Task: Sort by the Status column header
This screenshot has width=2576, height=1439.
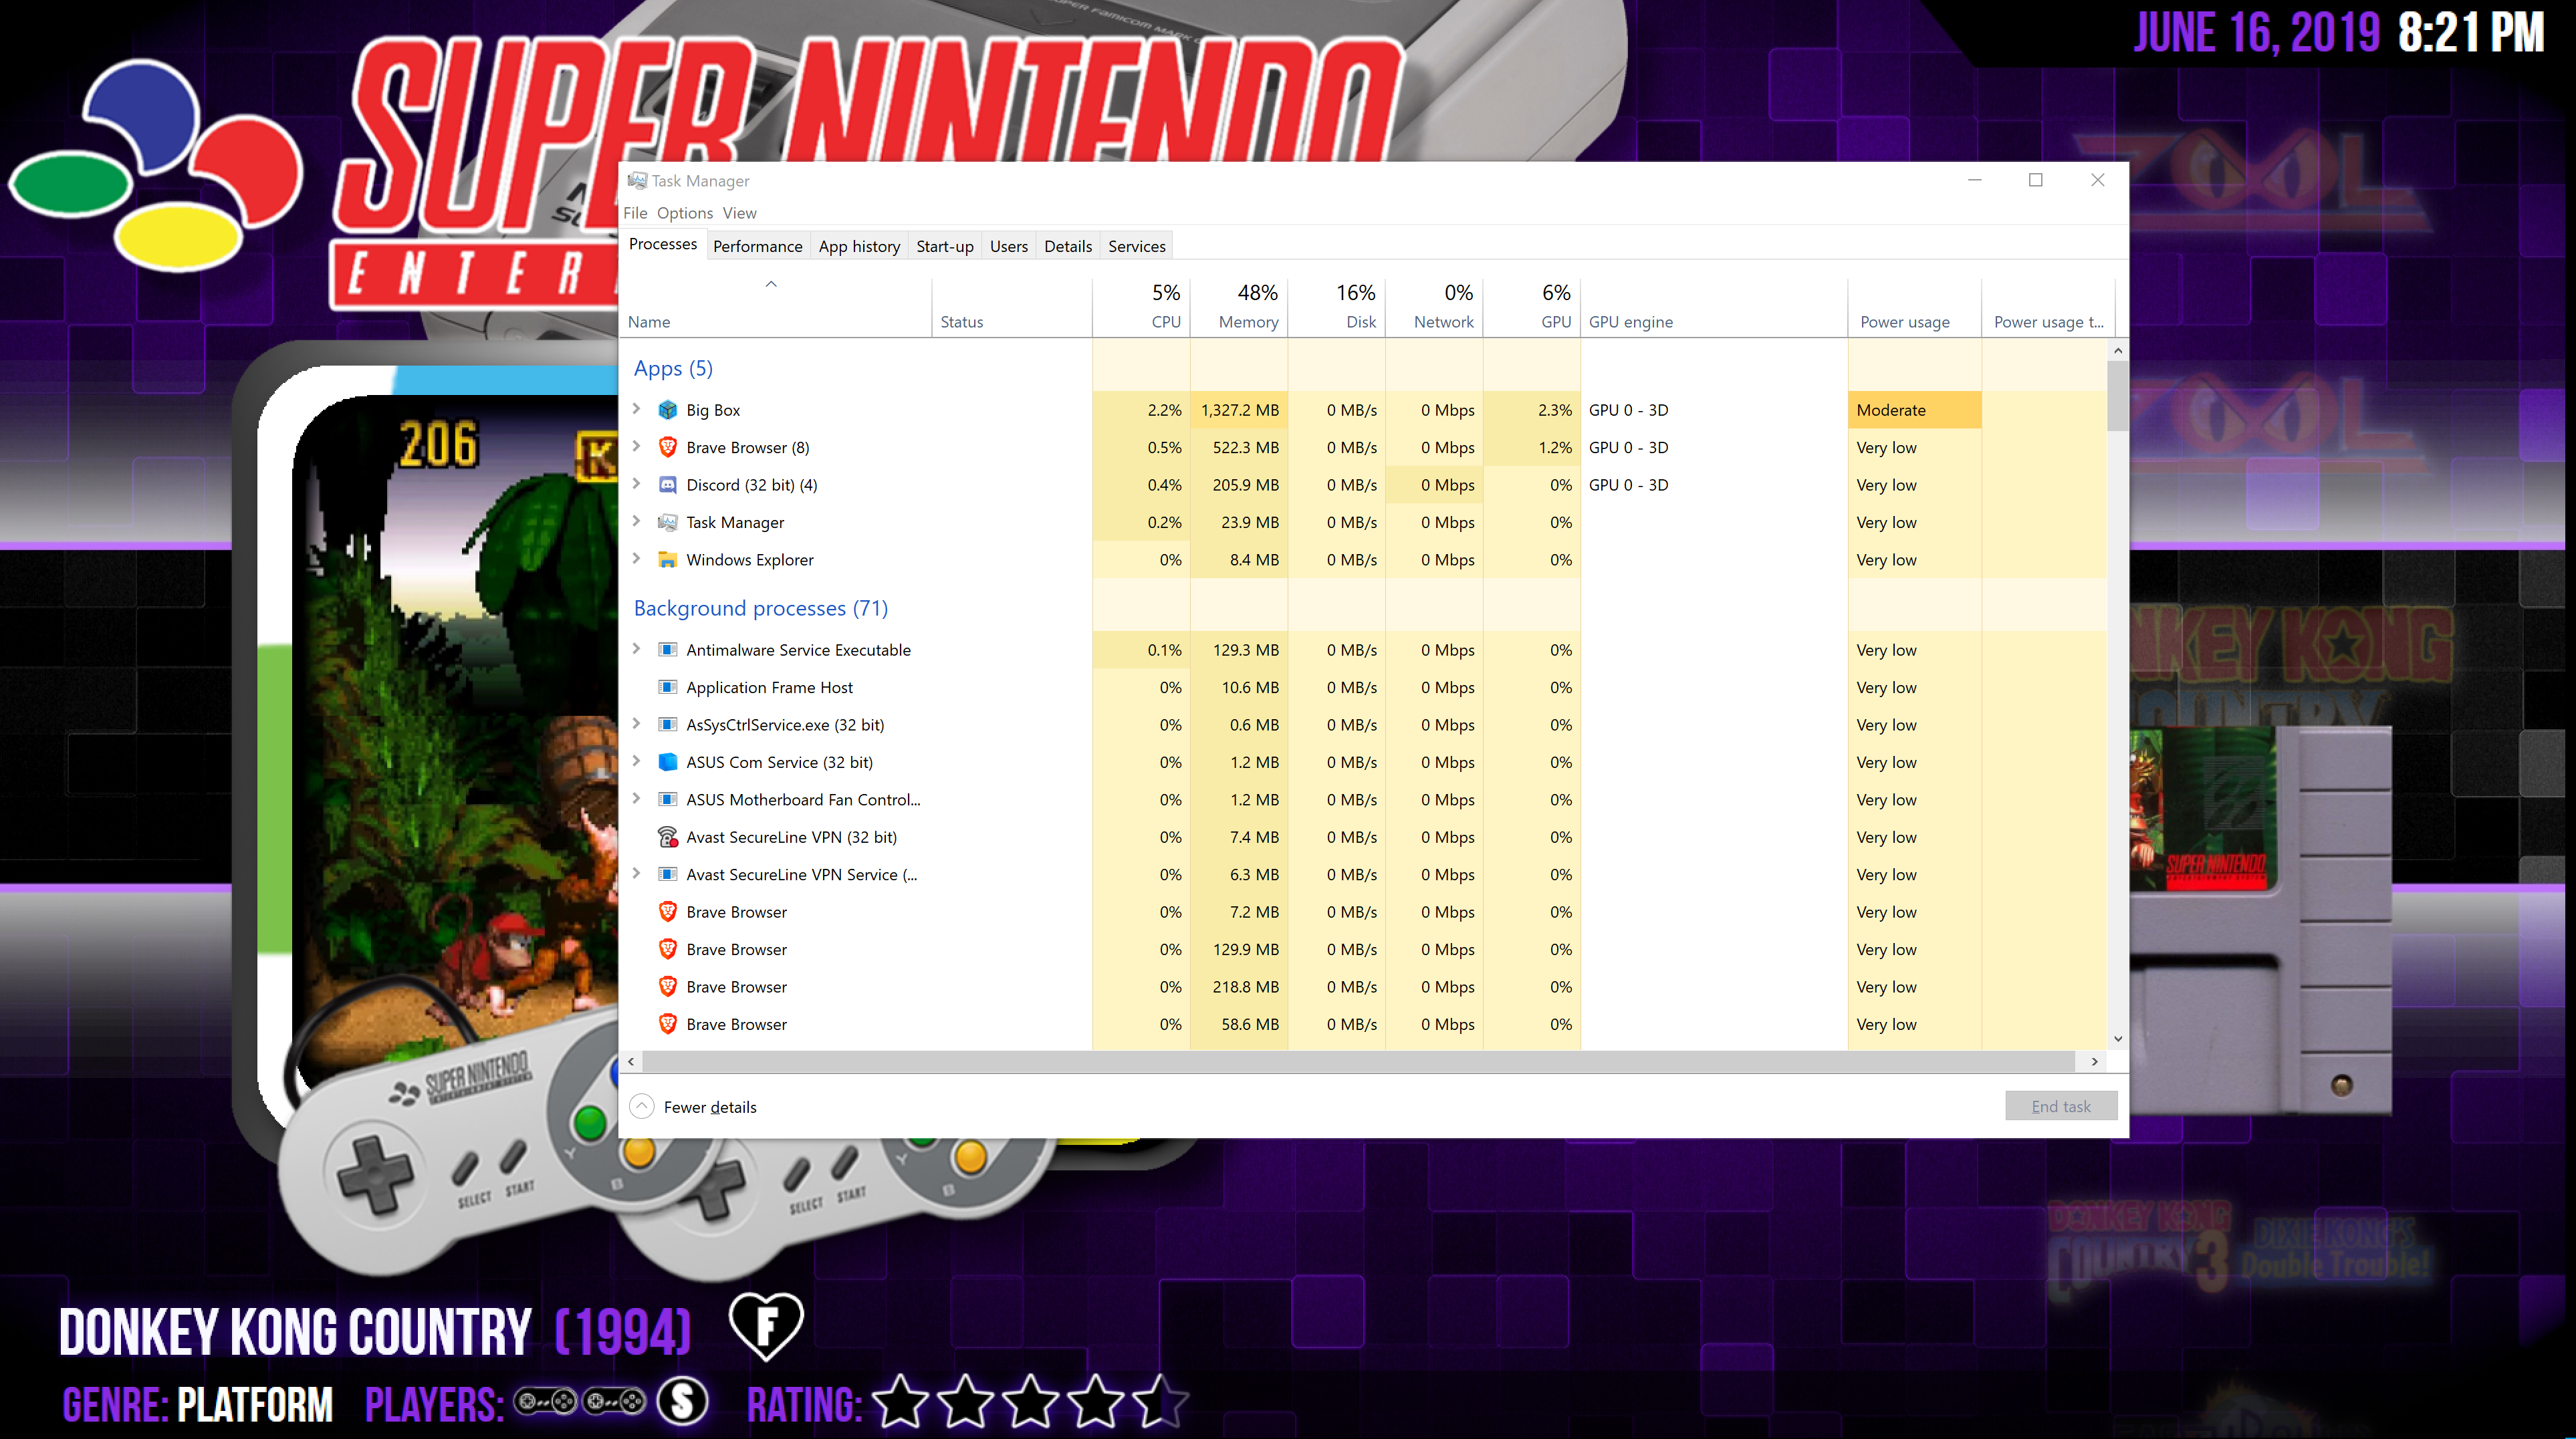Action: (x=1011, y=307)
